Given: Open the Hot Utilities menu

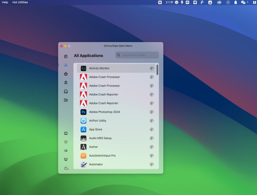Looking at the screenshot, I should [x=20, y=2].
